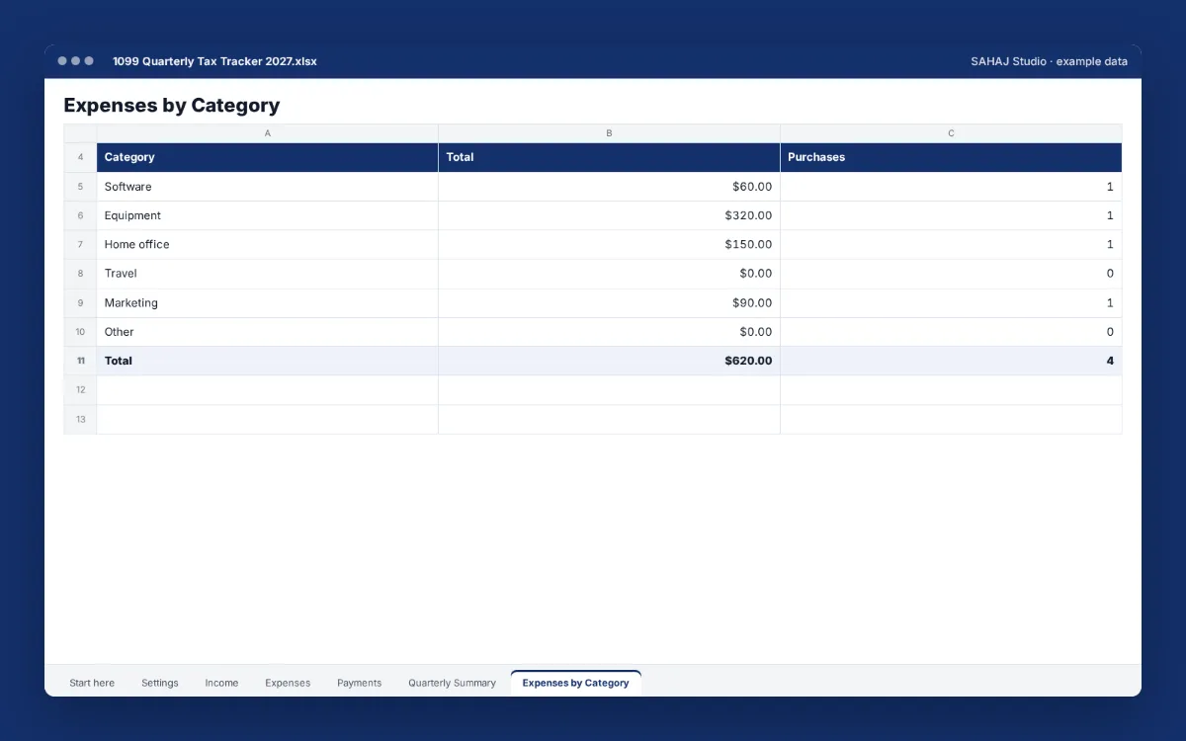Select the Marketing category cell
Screen dimensions: 1186x741
click(268, 303)
